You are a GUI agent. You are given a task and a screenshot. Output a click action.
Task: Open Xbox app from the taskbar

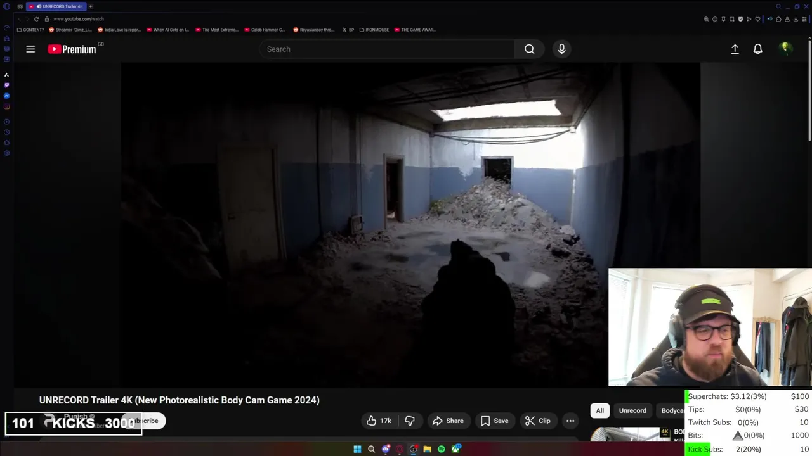point(455,449)
